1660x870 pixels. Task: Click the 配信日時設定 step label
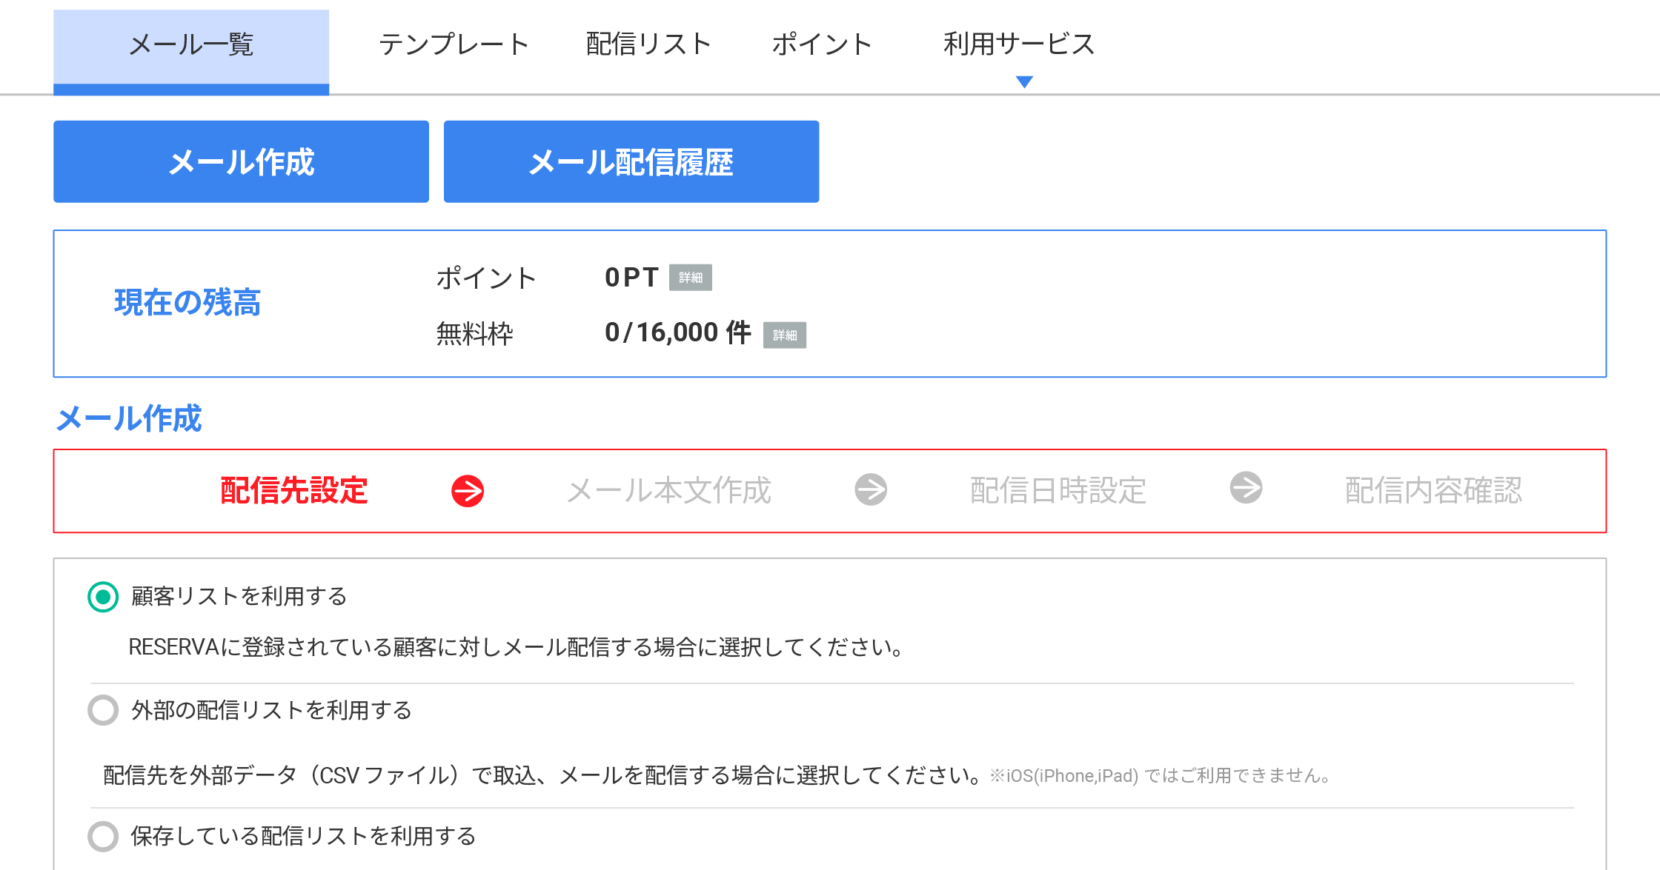tap(1058, 491)
